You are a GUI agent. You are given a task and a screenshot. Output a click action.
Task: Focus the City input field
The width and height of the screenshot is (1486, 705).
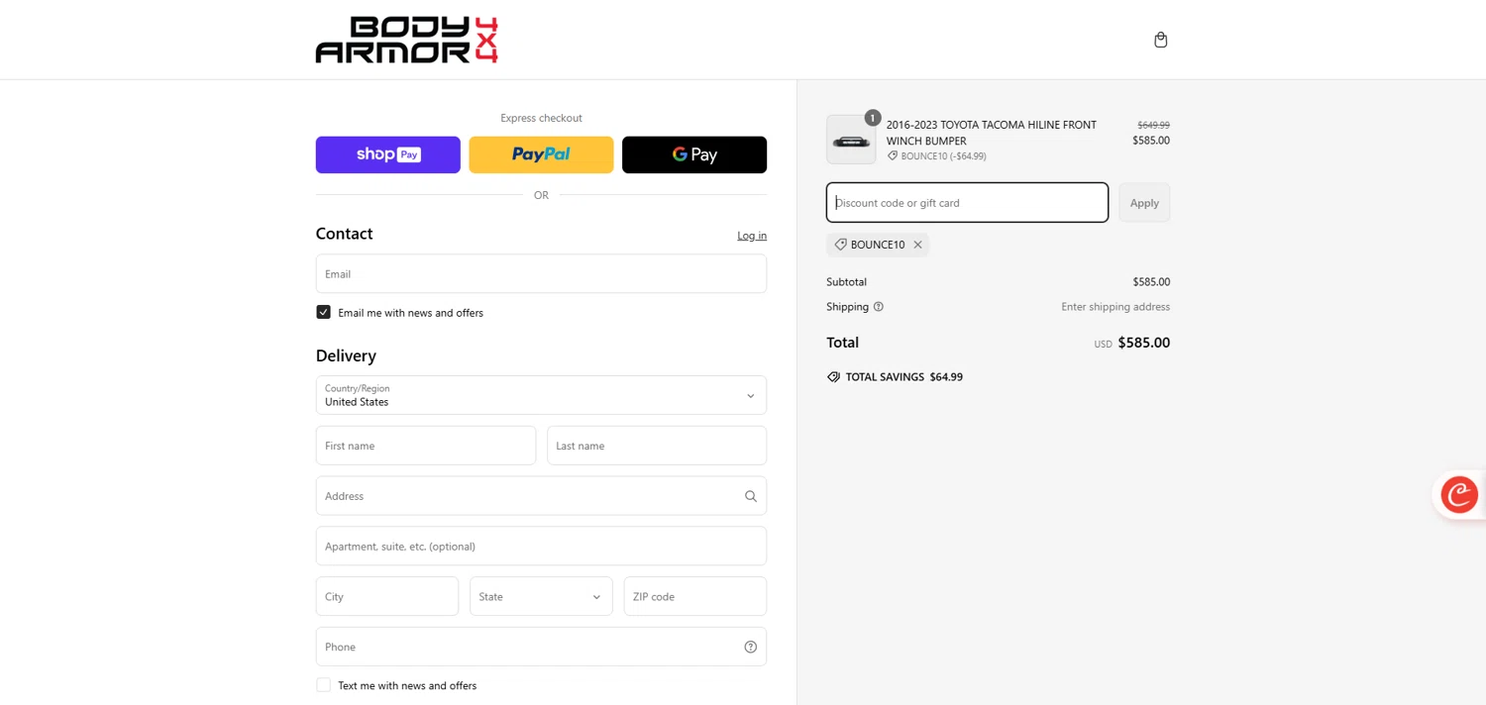point(387,596)
